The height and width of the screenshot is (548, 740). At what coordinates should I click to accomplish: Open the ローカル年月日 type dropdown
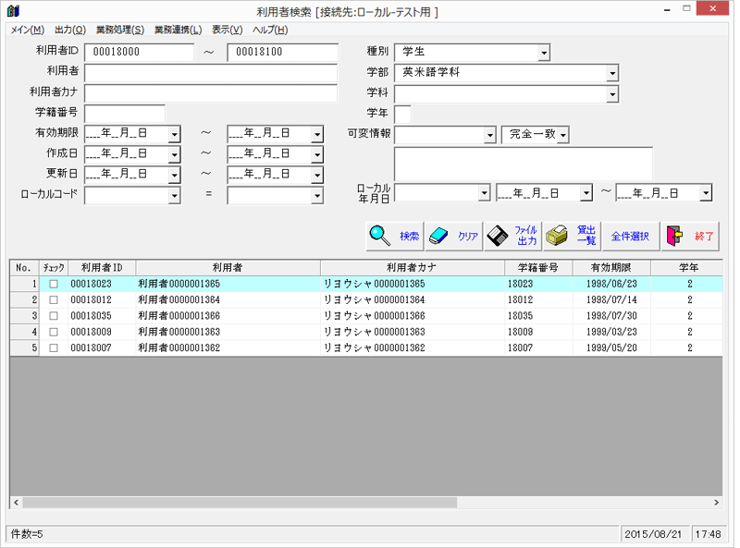(484, 193)
